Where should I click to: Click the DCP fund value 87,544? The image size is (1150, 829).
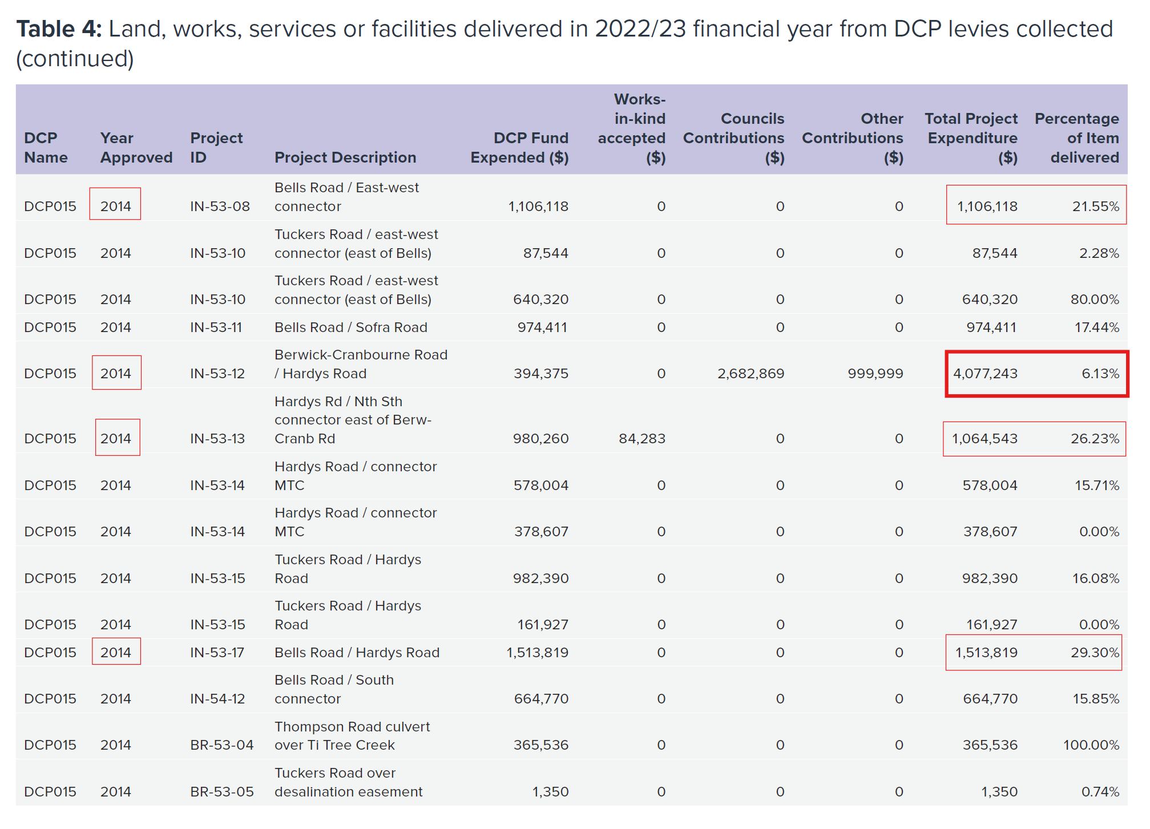(546, 253)
